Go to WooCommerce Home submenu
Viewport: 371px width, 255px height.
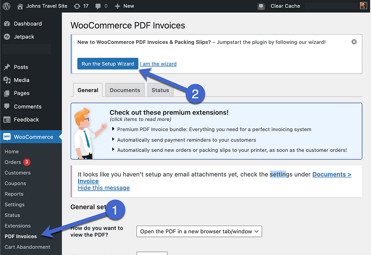[x=12, y=152]
